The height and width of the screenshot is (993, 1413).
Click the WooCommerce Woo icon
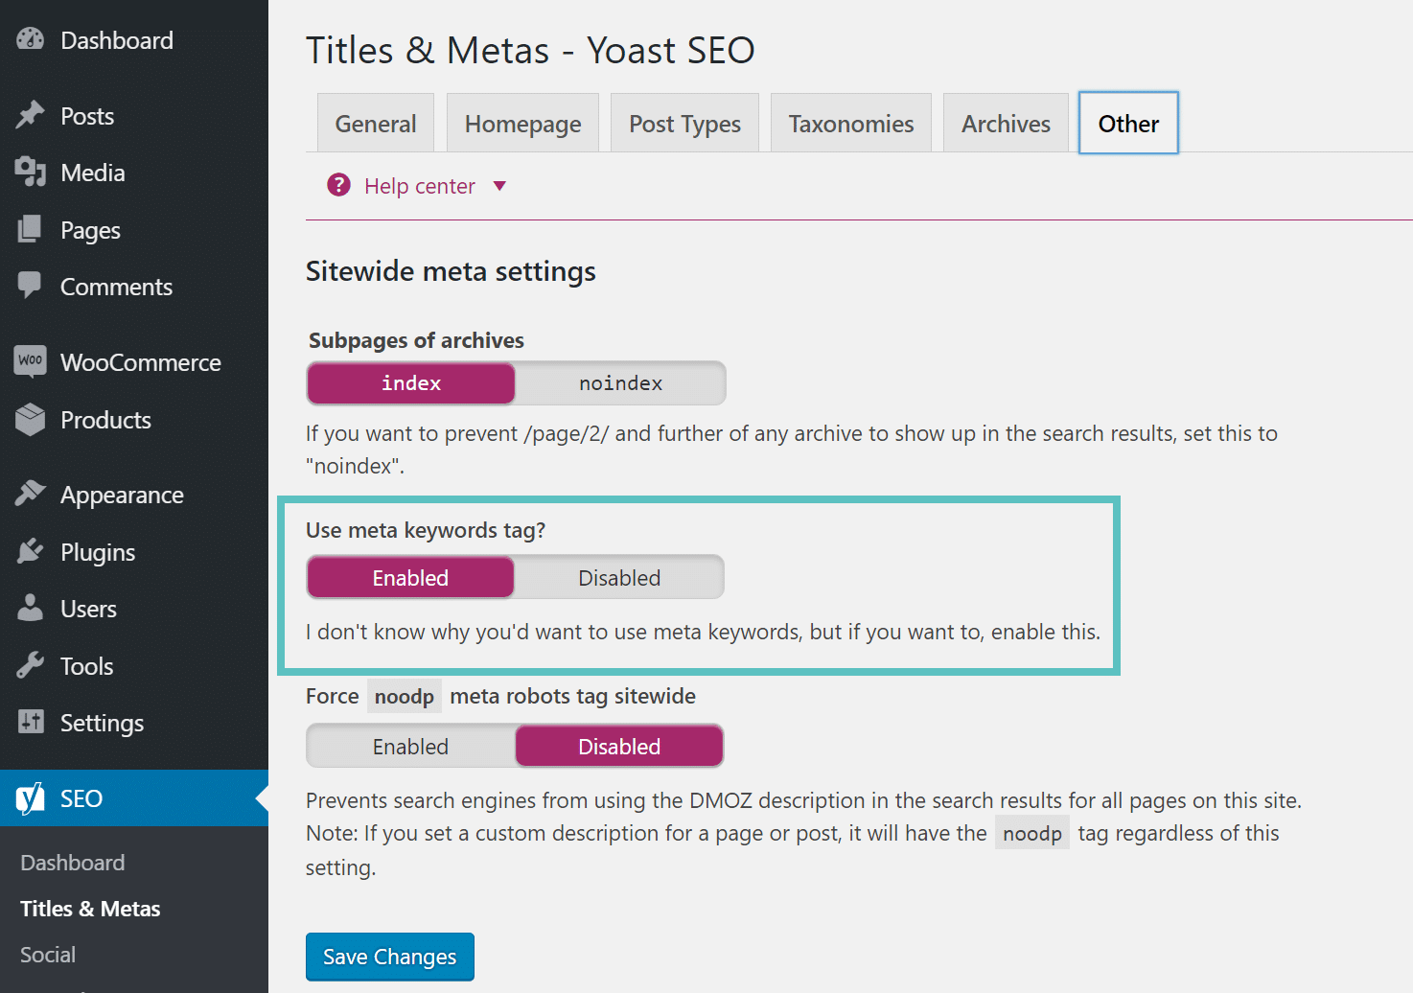30,361
